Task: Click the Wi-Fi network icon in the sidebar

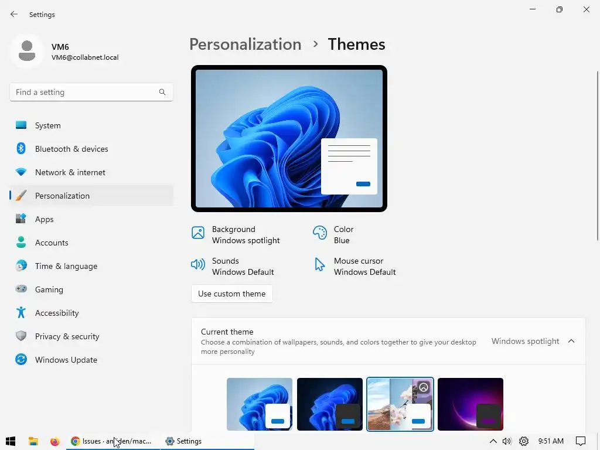Action: click(x=21, y=172)
